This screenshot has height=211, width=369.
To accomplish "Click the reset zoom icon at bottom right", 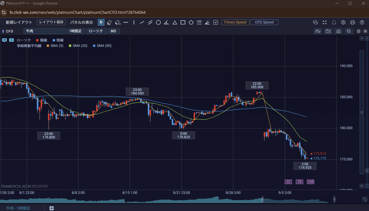I will point(365,200).
